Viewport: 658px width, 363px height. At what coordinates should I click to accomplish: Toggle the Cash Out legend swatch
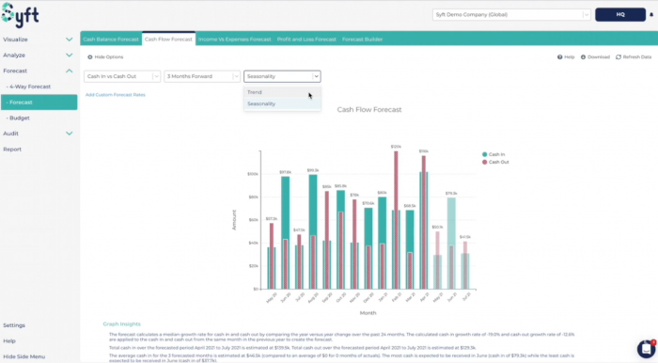485,162
